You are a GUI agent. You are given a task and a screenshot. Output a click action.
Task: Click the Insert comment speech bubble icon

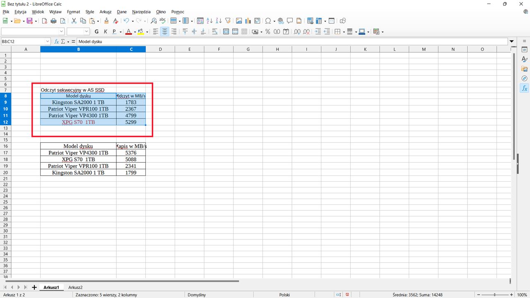290,21
